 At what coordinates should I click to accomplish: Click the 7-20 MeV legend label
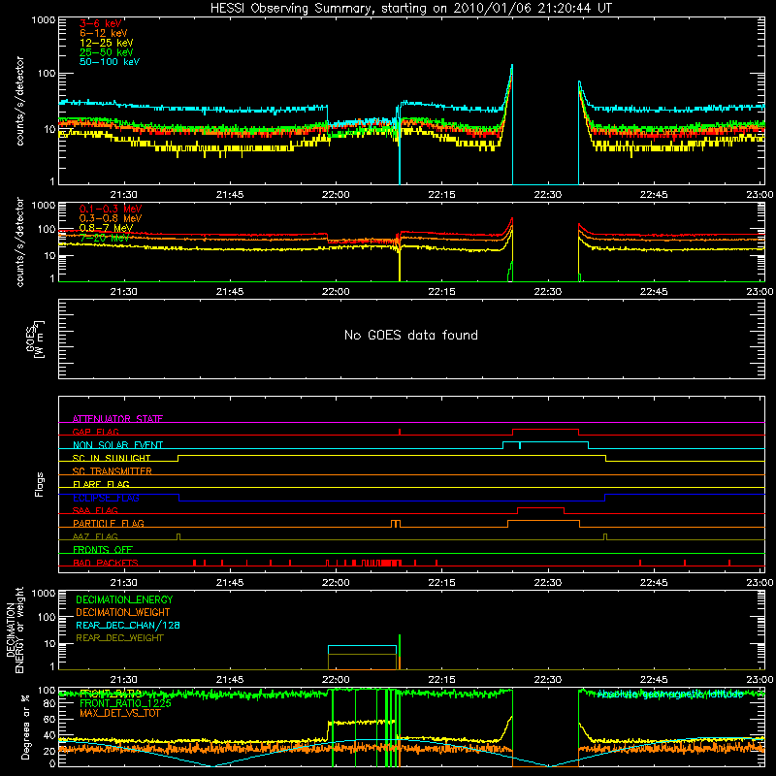point(104,238)
